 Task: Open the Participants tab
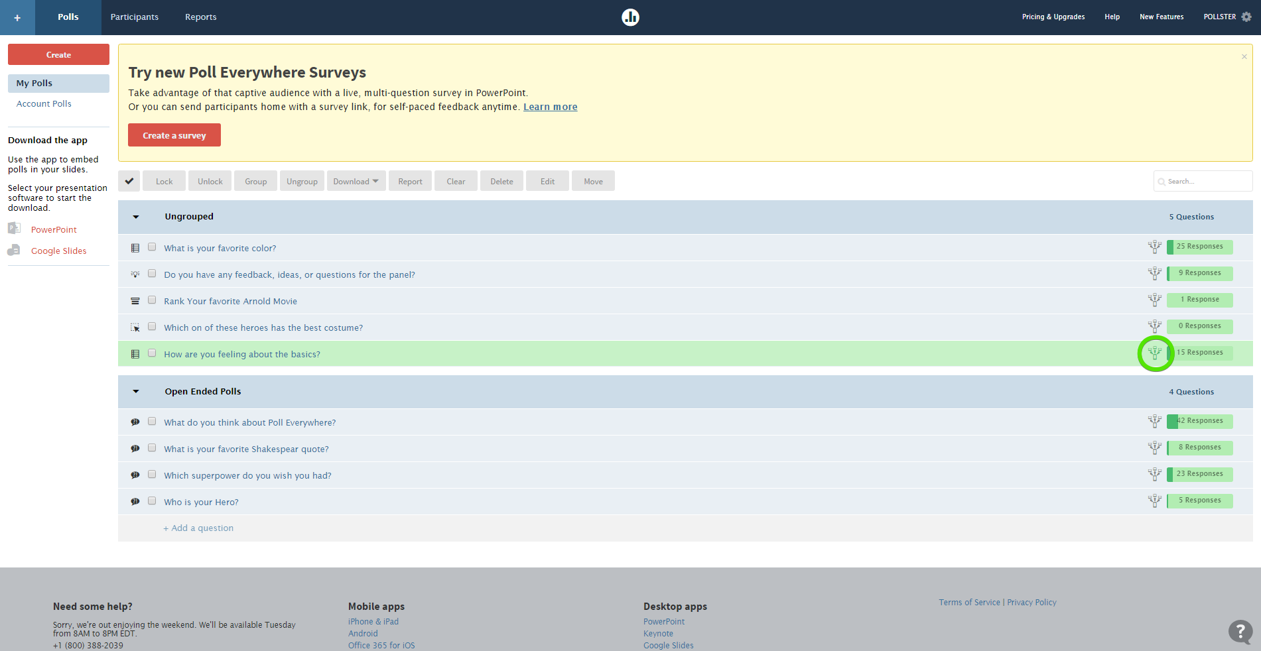135,17
